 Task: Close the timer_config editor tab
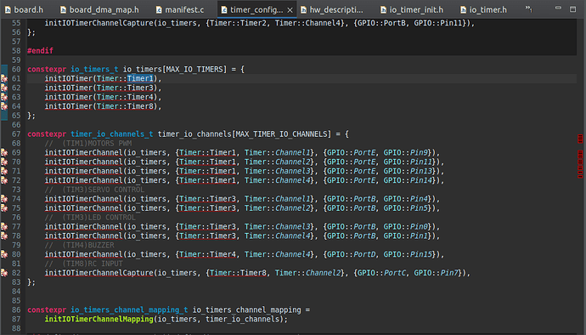pyautogui.click(x=290, y=10)
